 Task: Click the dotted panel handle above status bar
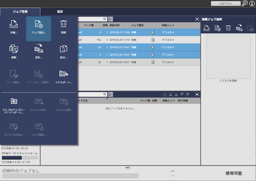(x=128, y=168)
